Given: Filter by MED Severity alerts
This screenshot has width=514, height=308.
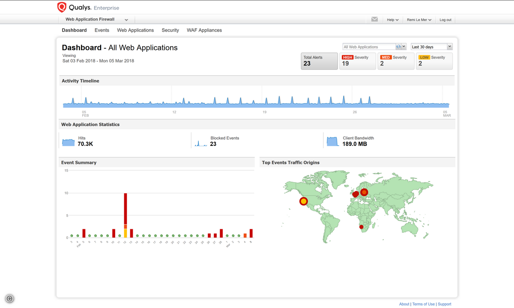Looking at the screenshot, I should (396, 61).
